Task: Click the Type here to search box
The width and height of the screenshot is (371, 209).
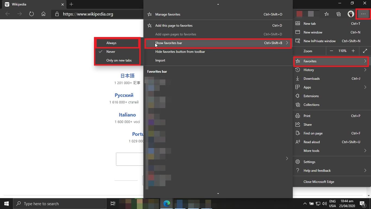Action: [x=59, y=204]
